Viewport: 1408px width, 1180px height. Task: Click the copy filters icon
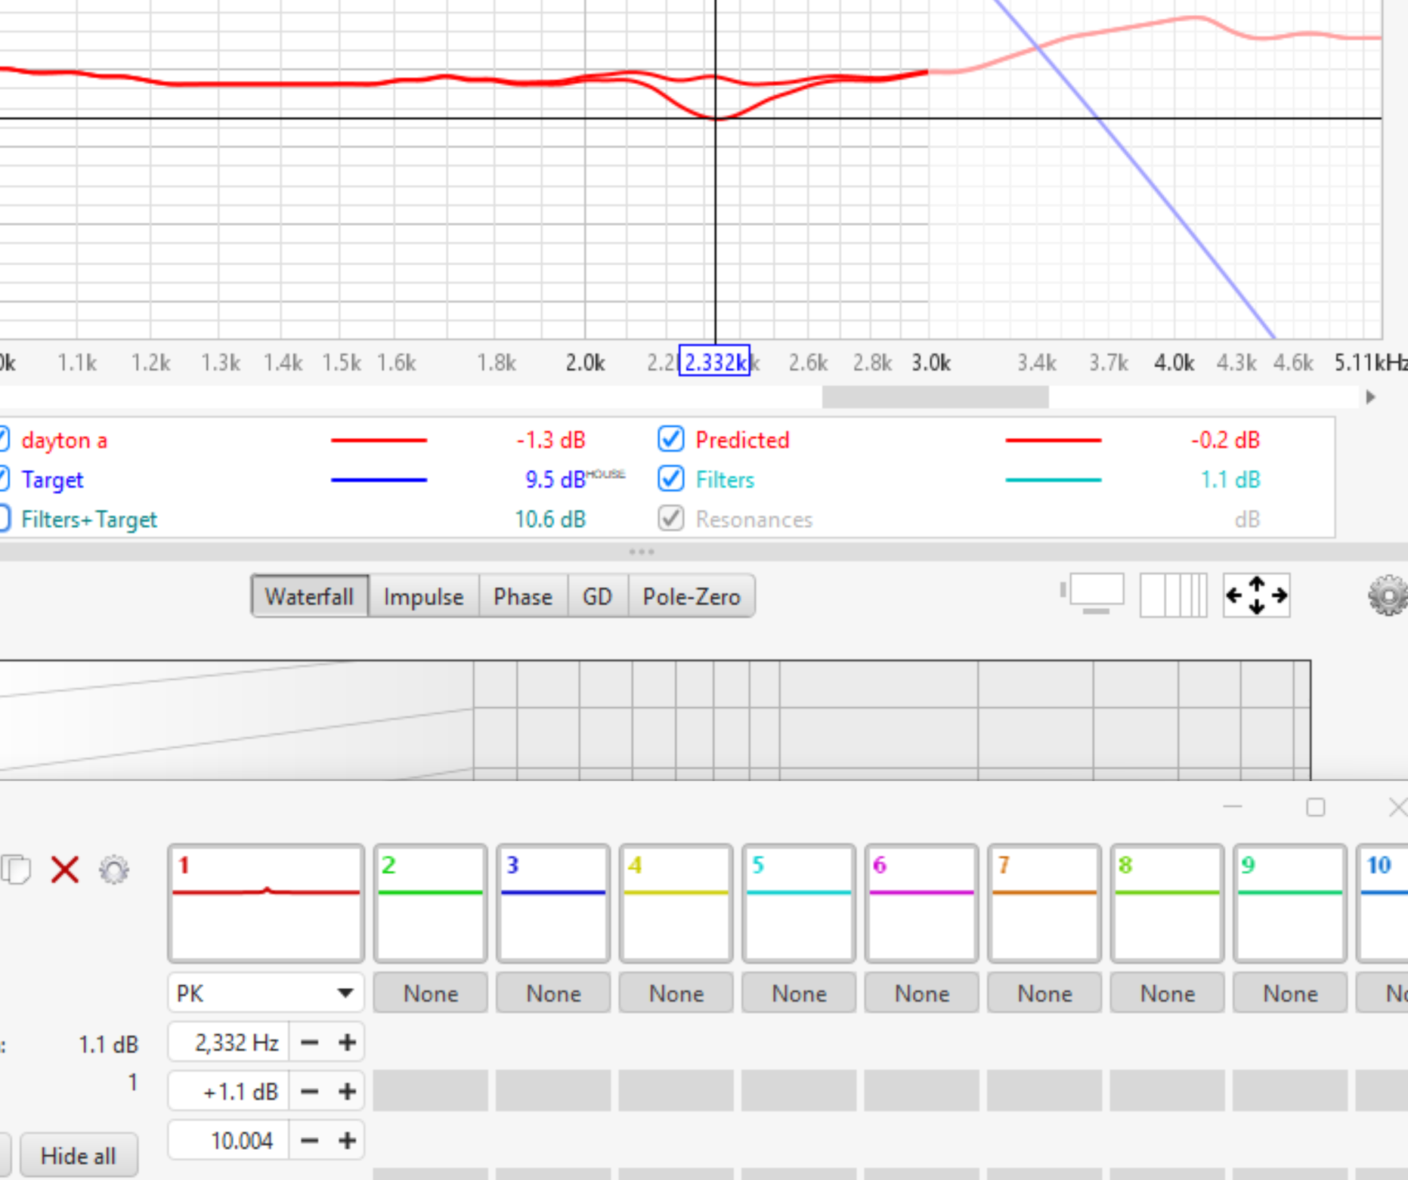(x=16, y=870)
